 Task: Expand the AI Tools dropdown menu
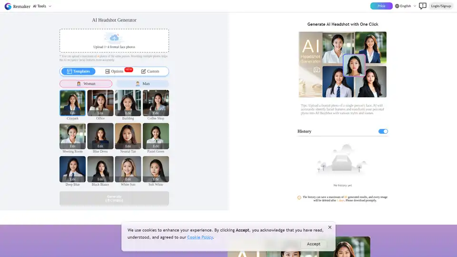42,6
